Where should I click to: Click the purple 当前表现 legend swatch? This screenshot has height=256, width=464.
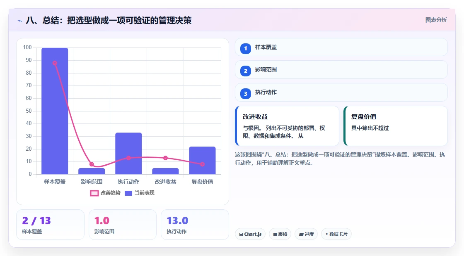pos(128,193)
